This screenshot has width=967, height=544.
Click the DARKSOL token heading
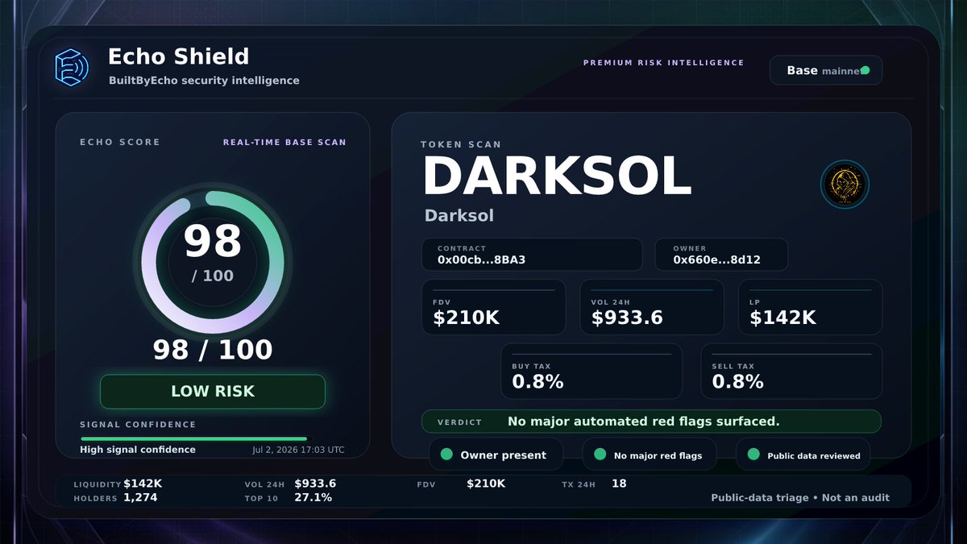click(x=557, y=176)
